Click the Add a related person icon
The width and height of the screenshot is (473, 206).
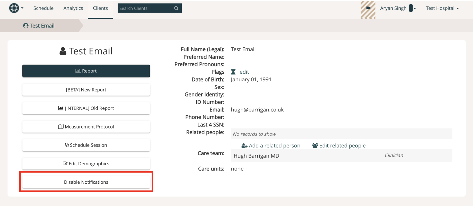(x=244, y=146)
